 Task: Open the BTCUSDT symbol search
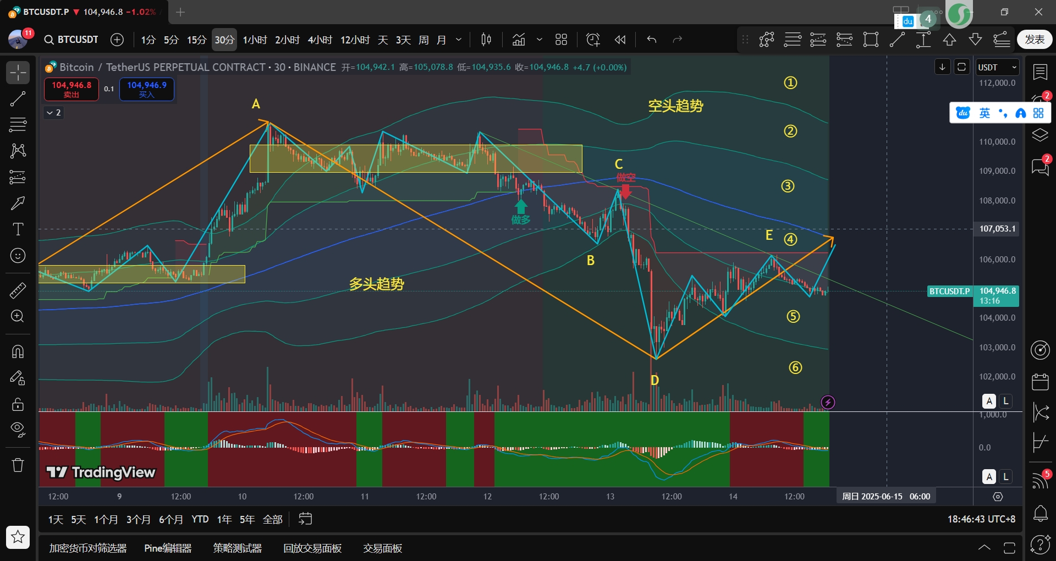pyautogui.click(x=71, y=40)
